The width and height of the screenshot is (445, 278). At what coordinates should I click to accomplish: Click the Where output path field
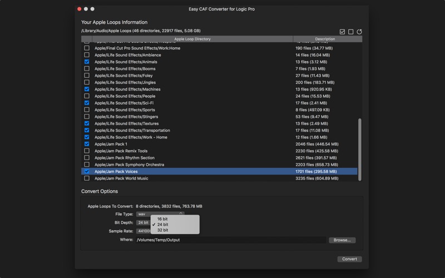pos(231,240)
